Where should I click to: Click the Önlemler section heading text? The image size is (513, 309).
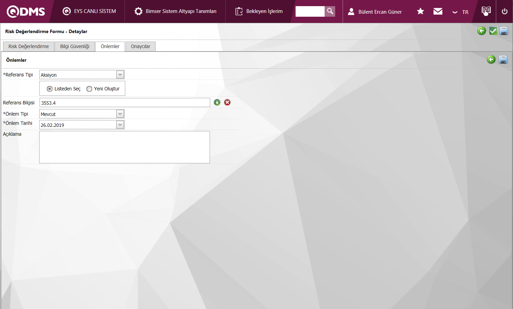[x=16, y=60]
